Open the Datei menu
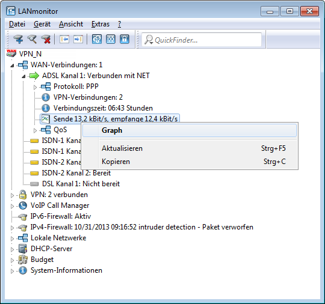325x304 pixels. (x=17, y=24)
